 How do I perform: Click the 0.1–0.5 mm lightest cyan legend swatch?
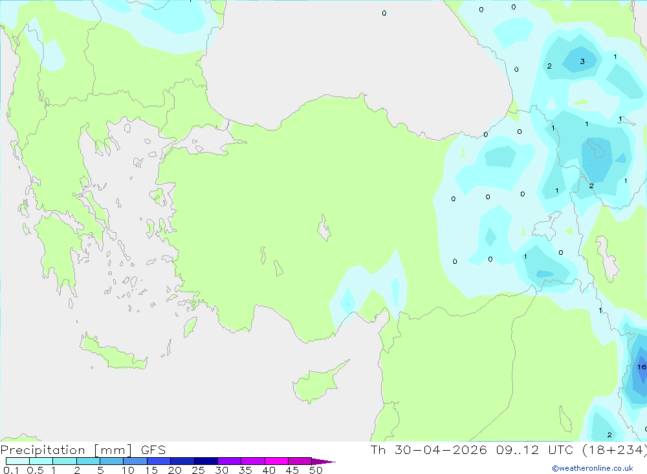tap(17, 461)
